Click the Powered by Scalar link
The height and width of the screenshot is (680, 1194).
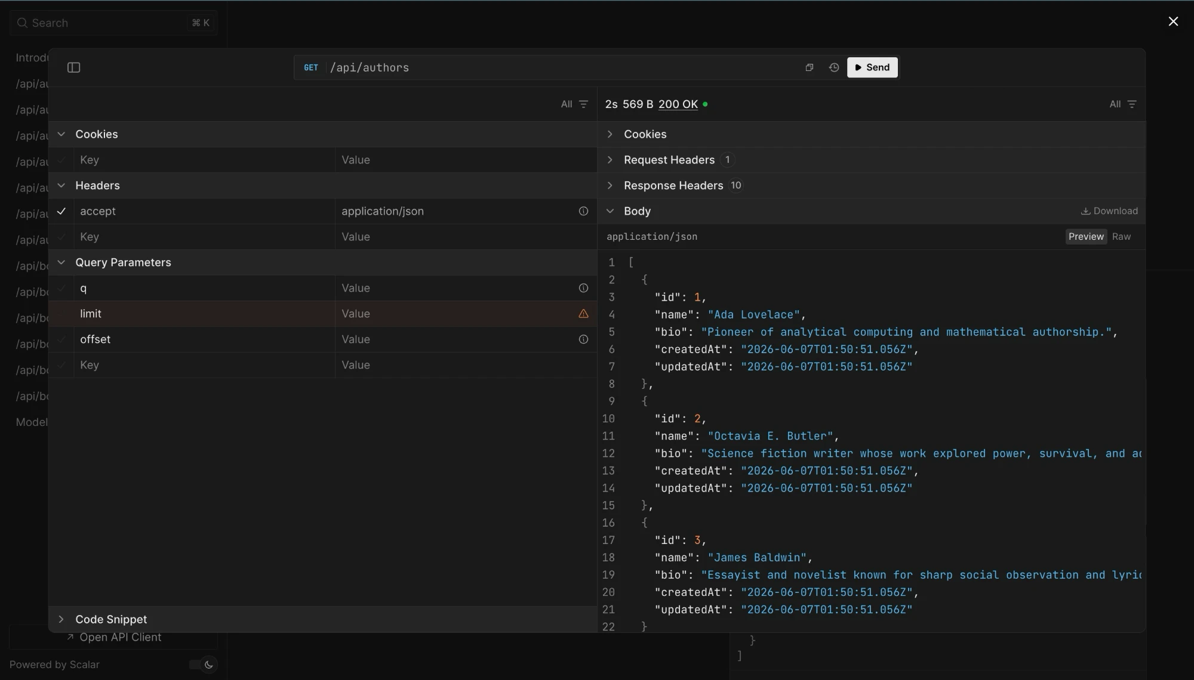54,664
